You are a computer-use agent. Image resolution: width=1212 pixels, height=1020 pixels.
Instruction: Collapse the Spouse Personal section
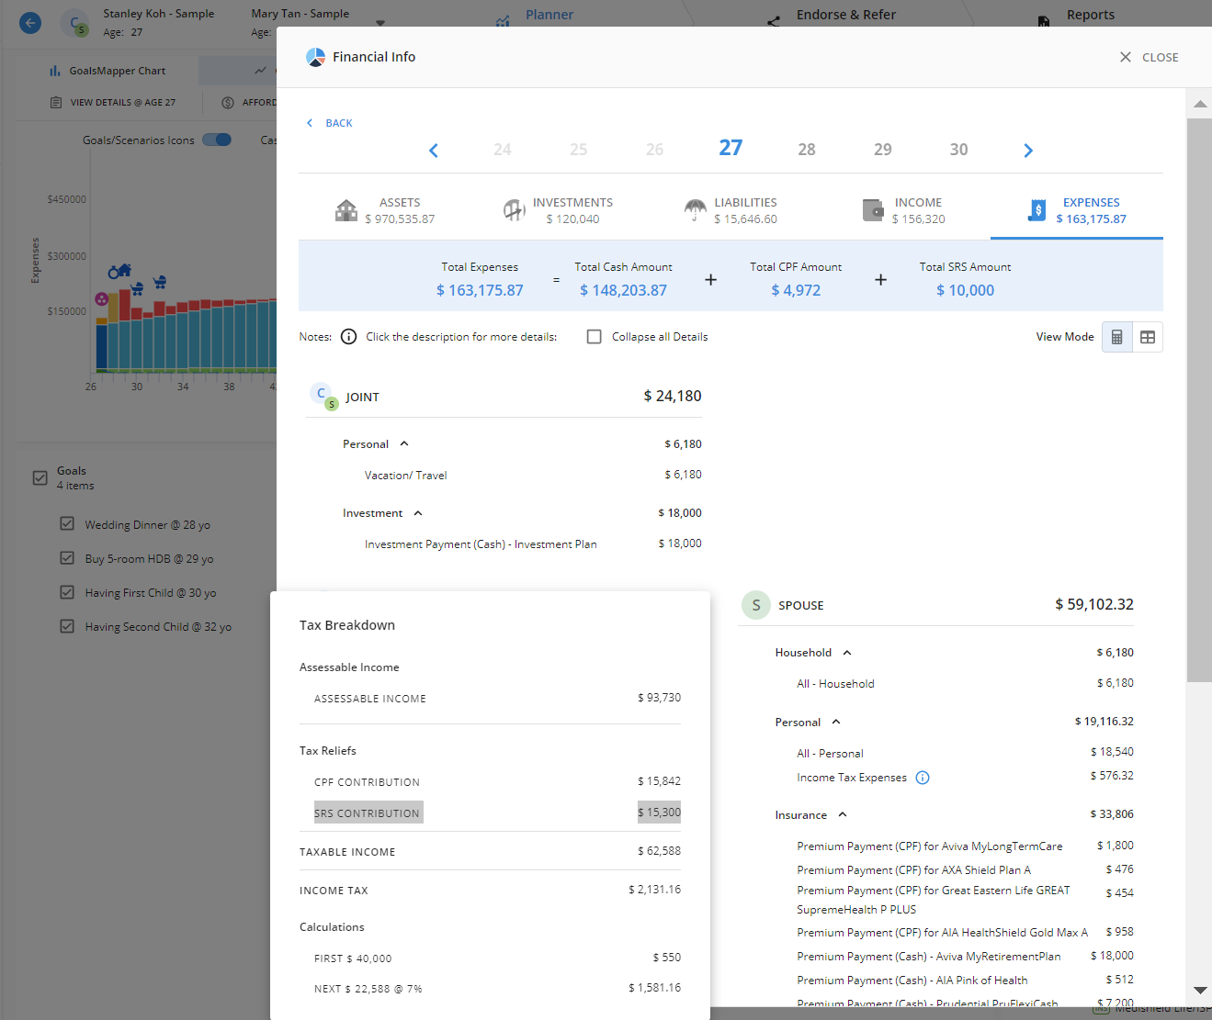click(836, 723)
